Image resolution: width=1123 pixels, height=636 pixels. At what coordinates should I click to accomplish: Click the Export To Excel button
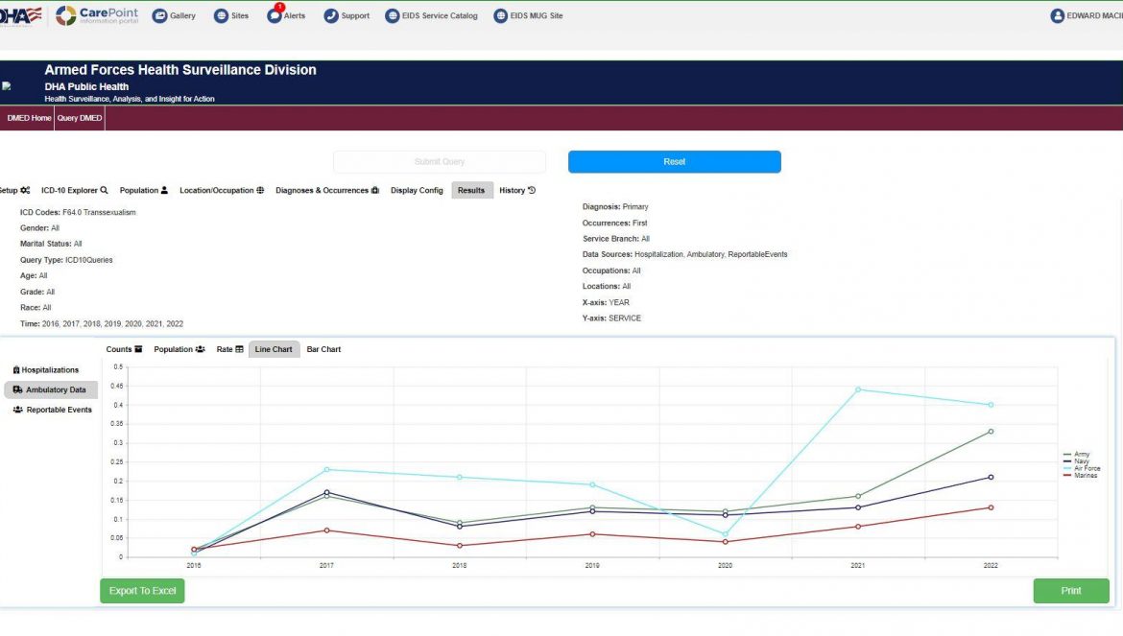[142, 591]
